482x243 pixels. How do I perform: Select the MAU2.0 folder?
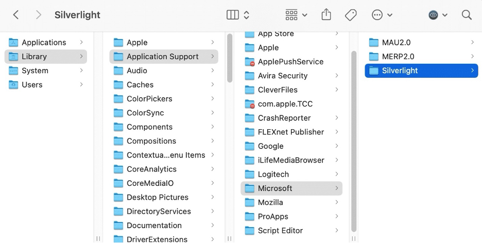pyautogui.click(x=421, y=42)
